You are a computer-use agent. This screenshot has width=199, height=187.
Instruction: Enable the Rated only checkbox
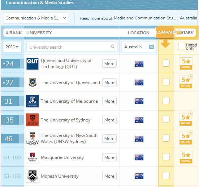point(182,46)
